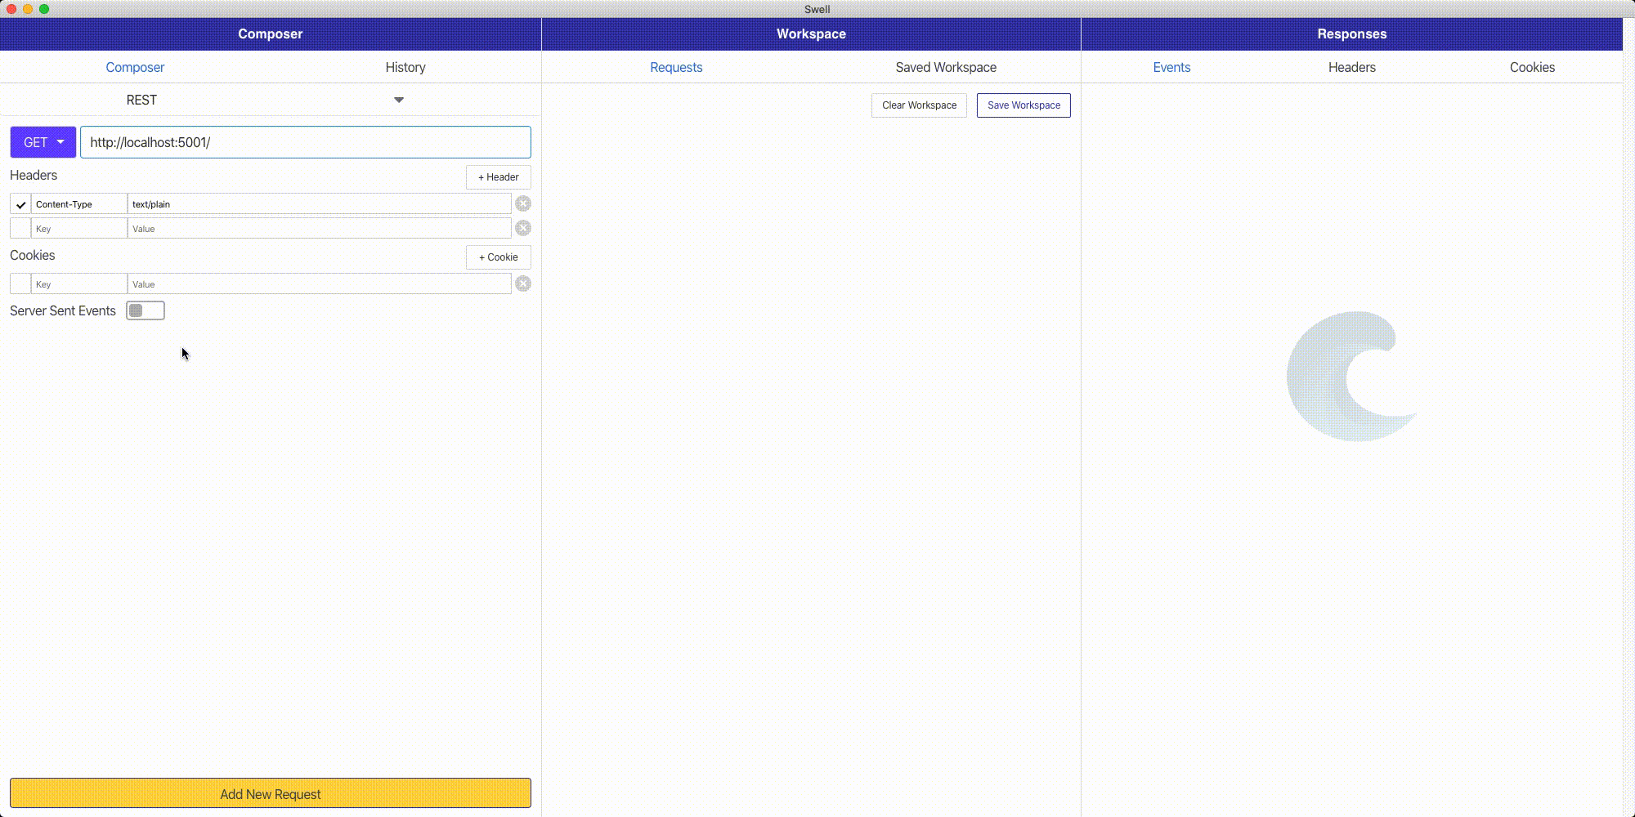
Task: Focus the empty header Key field
Action: (x=79, y=229)
